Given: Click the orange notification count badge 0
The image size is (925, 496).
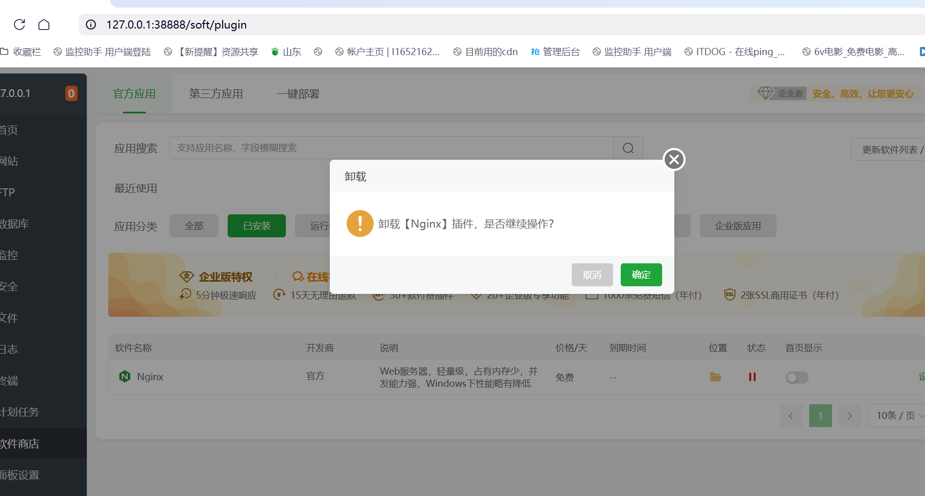Looking at the screenshot, I should 71,93.
